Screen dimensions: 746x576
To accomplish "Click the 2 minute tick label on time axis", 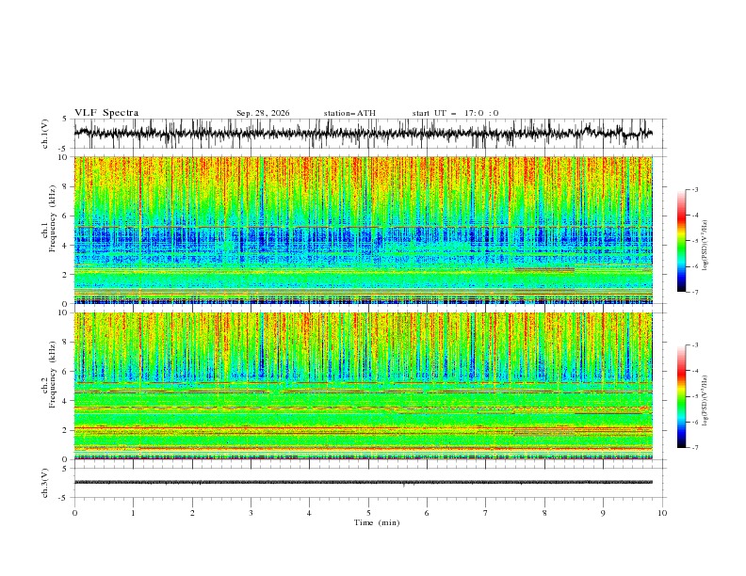I will tap(192, 513).
